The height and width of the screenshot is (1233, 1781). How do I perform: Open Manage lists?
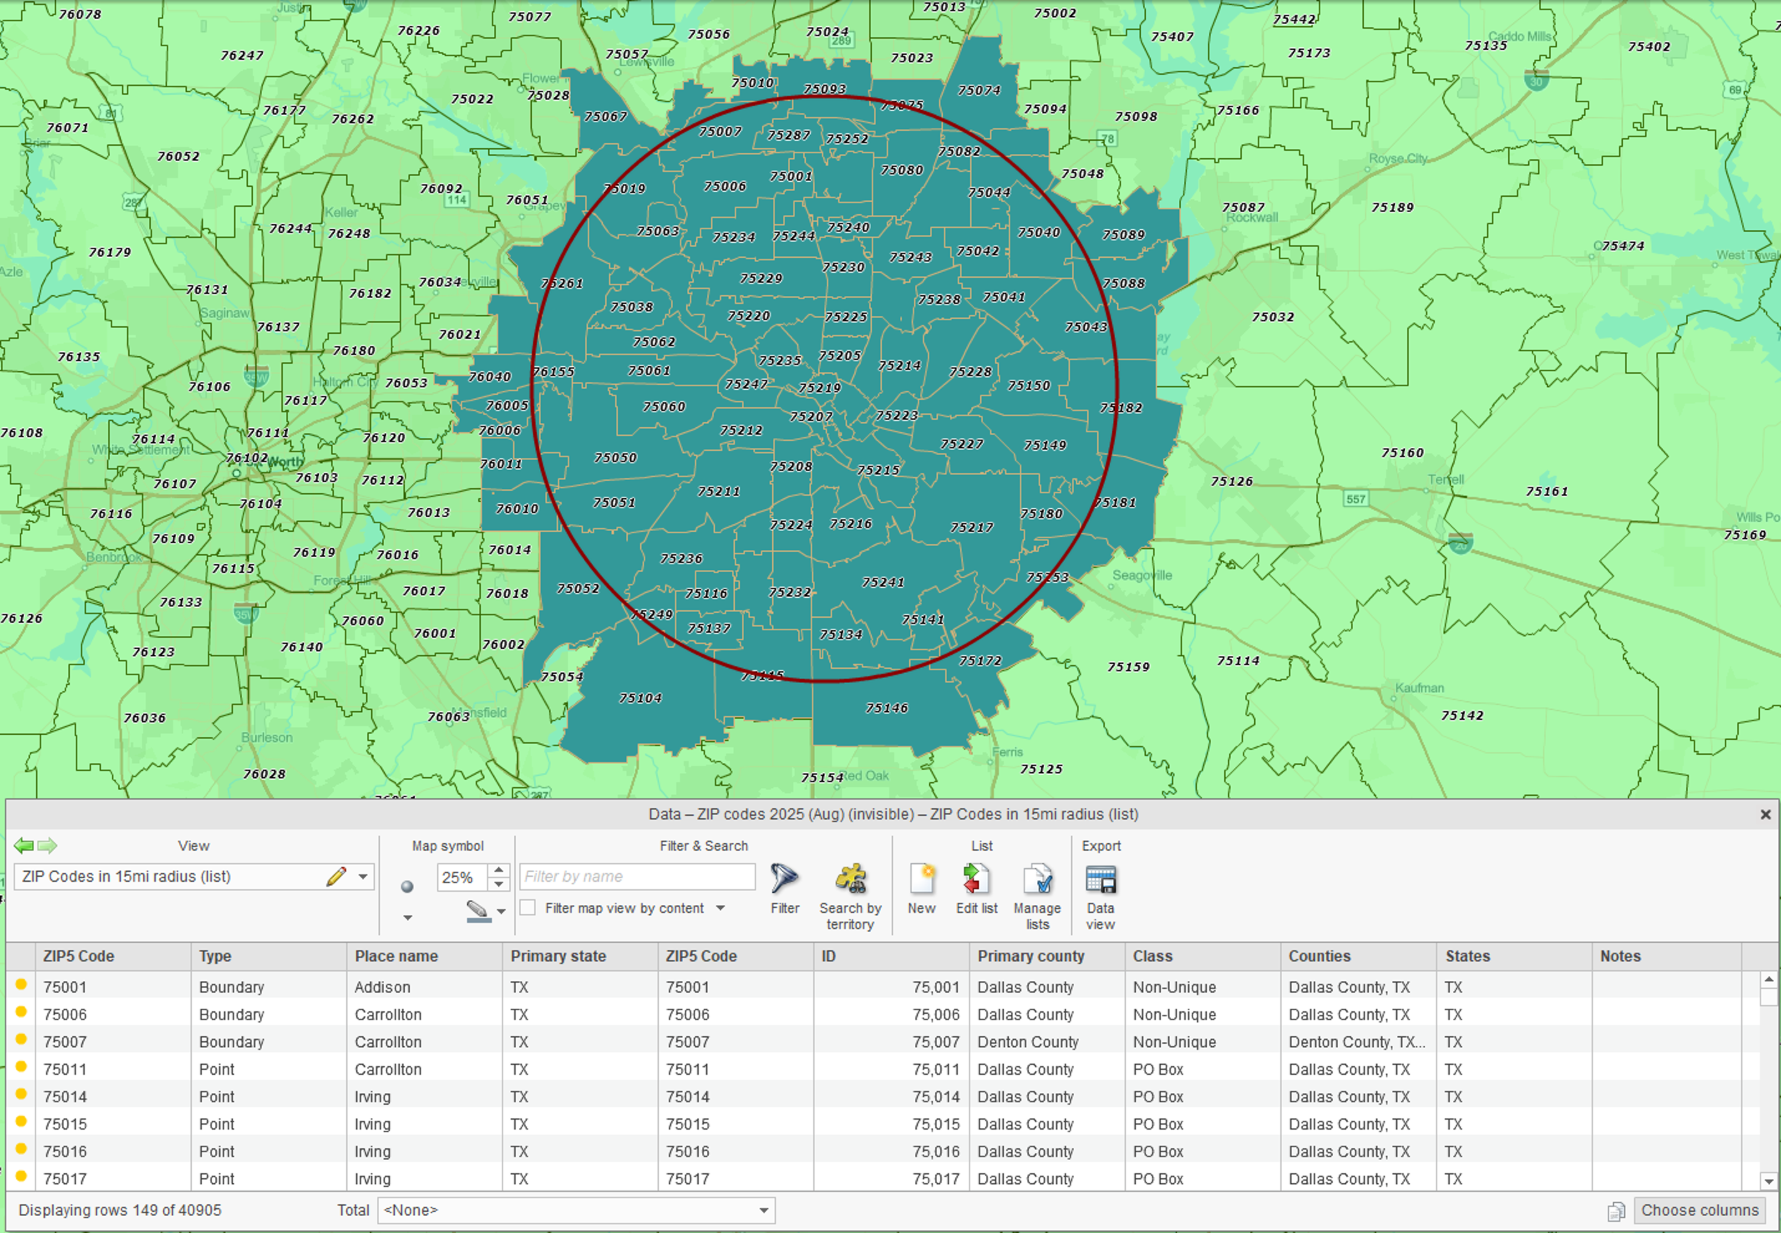click(x=1036, y=879)
